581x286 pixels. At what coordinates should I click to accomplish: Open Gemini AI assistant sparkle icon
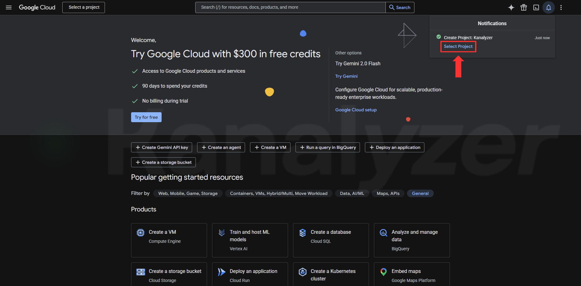[x=511, y=7]
